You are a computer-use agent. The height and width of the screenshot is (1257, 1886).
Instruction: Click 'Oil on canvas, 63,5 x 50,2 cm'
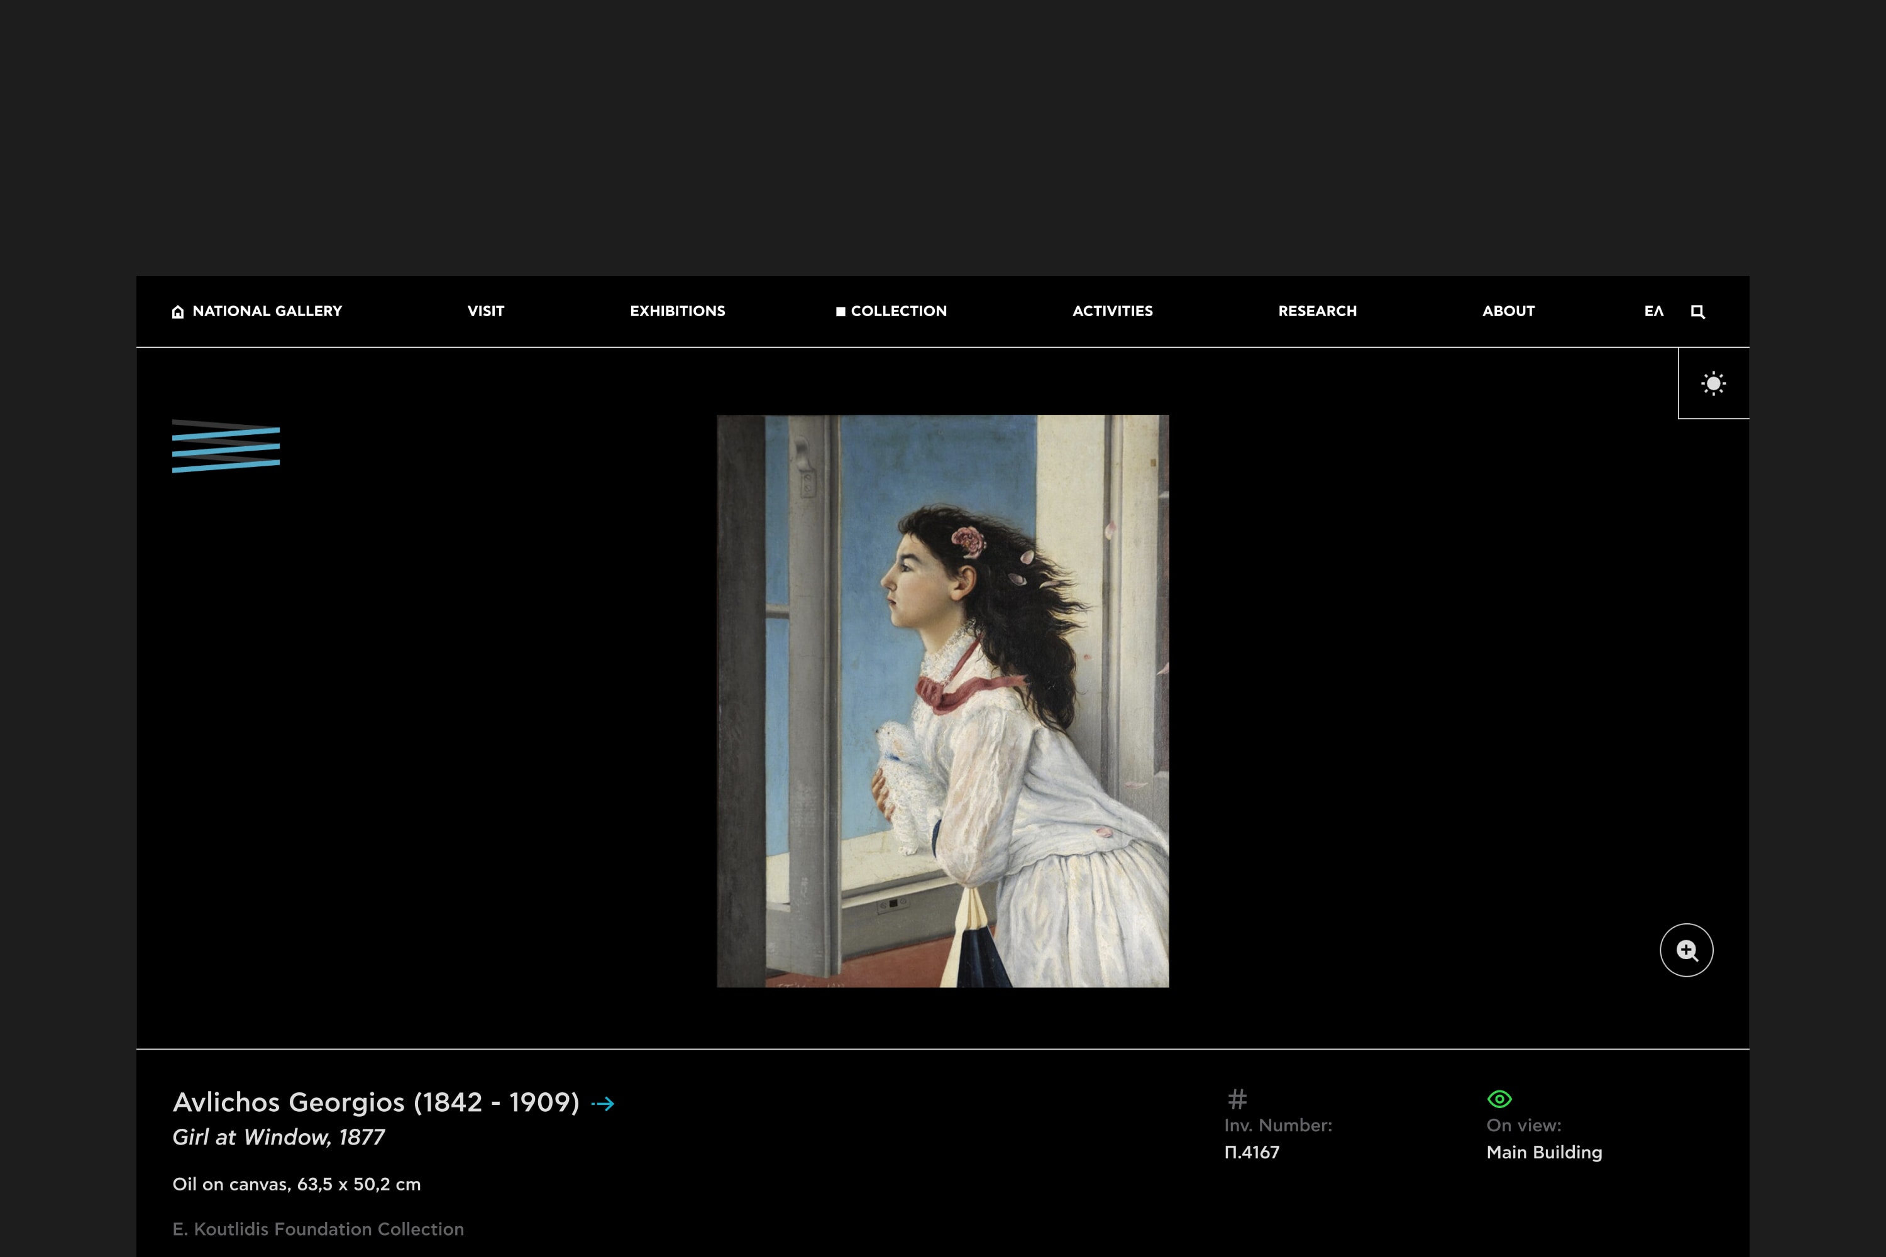pyautogui.click(x=297, y=1184)
